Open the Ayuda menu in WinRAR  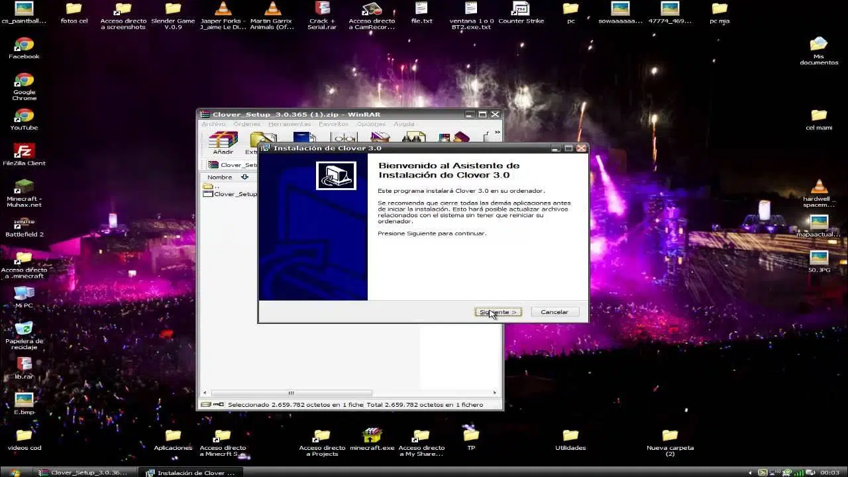[x=404, y=124]
